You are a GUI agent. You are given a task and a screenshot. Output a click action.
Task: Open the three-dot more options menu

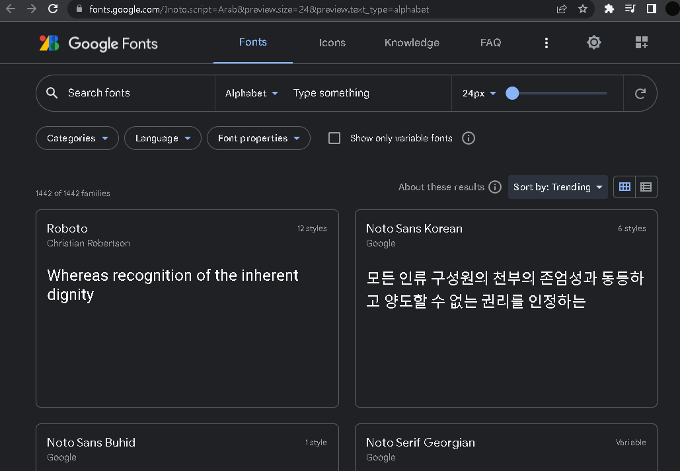point(547,42)
